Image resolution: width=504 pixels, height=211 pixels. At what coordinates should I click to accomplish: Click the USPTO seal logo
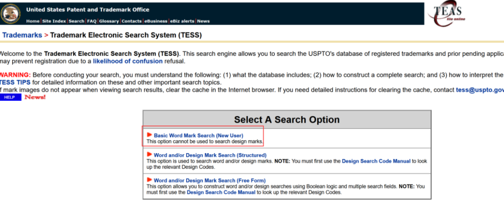(11, 14)
